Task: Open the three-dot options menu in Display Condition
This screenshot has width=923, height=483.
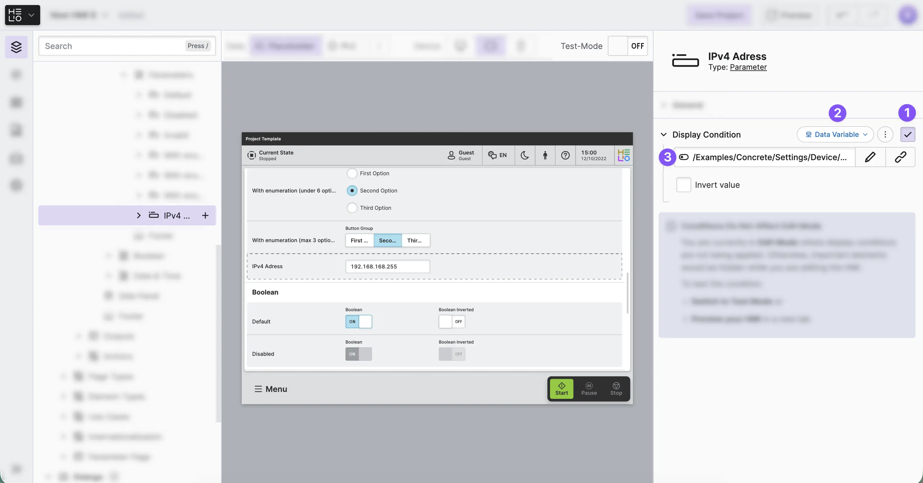Action: point(885,134)
